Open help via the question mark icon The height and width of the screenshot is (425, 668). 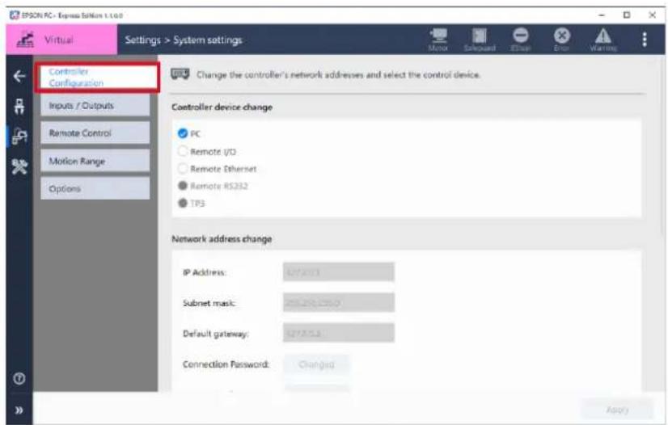[19, 378]
